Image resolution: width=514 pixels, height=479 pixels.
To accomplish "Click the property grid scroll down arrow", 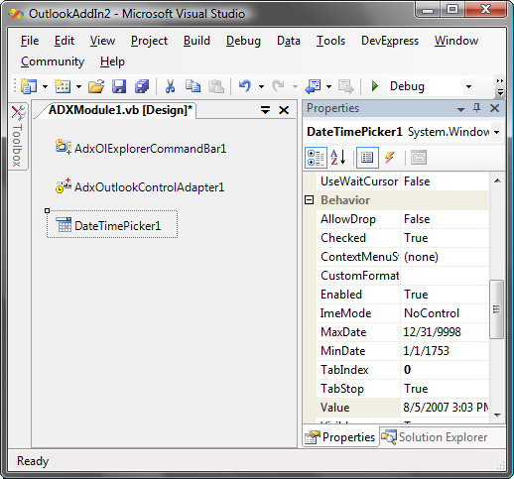I will coord(497,415).
